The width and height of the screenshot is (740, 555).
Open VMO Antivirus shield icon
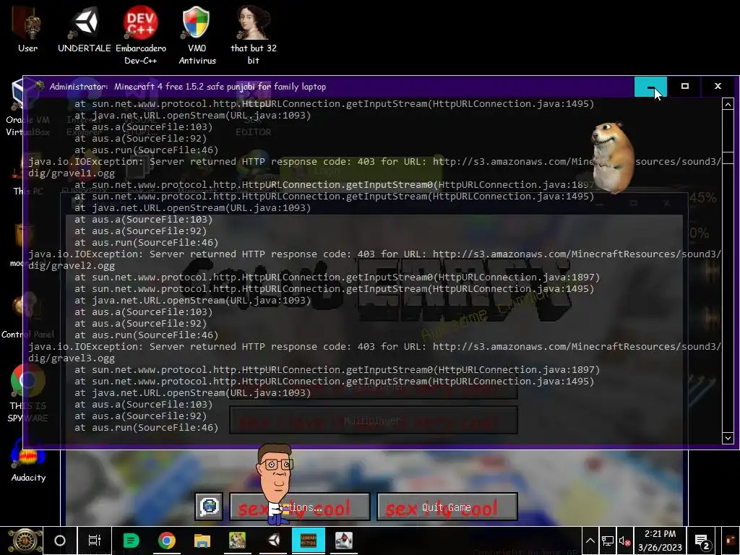(197, 35)
